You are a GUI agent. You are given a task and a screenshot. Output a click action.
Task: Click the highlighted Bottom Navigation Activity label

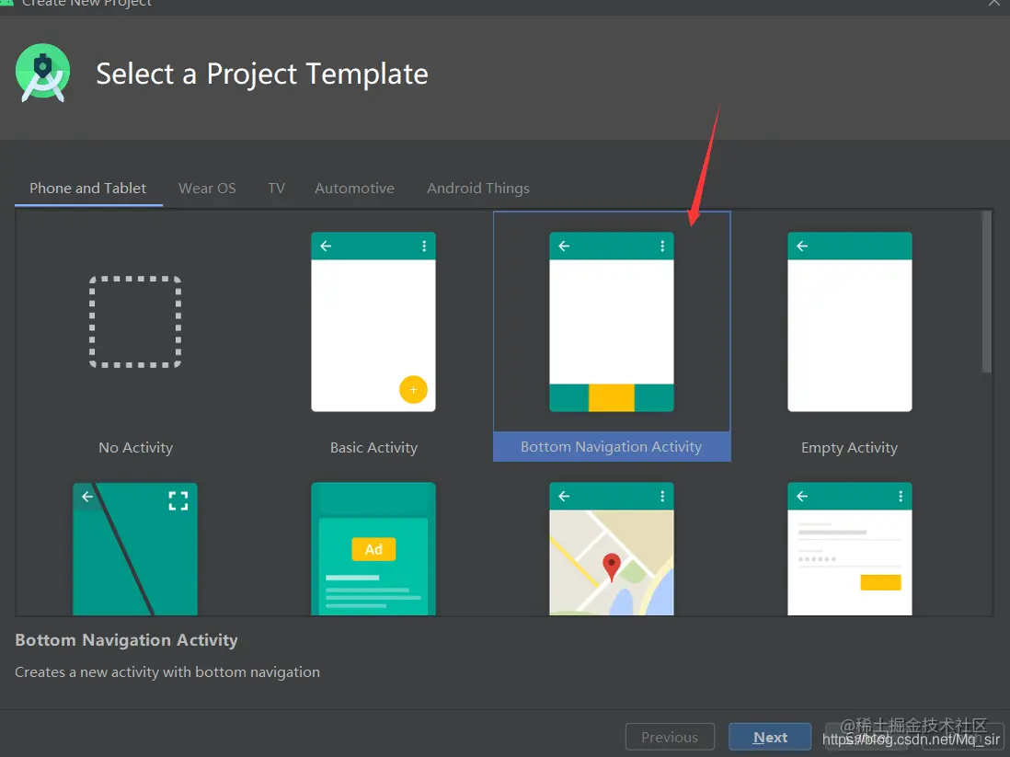click(612, 446)
